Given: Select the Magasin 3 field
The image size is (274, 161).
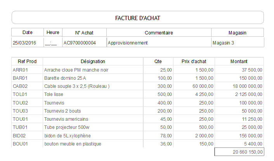Looking at the screenshot, I should point(238,43).
